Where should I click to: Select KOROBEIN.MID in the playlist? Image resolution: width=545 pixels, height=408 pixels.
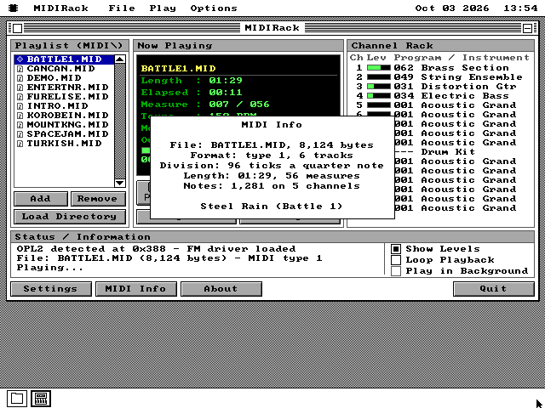tap(65, 116)
